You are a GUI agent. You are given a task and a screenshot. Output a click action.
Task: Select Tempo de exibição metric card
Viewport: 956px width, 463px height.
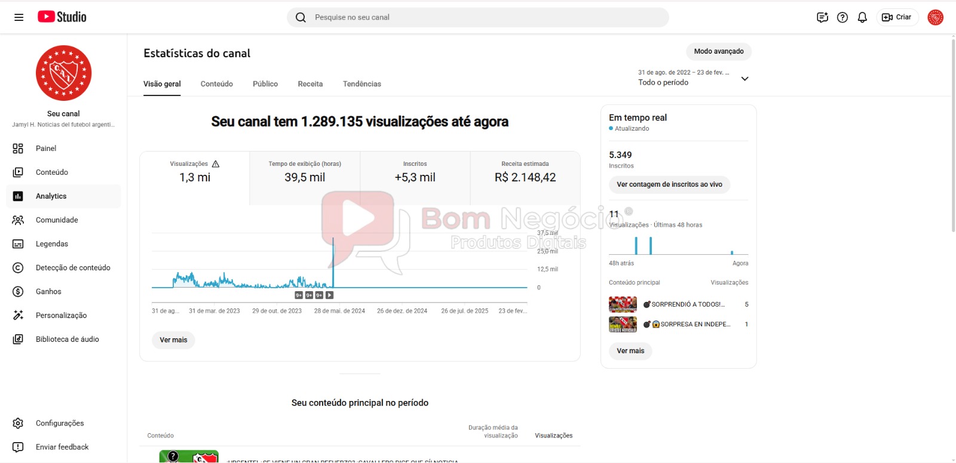[x=305, y=178]
